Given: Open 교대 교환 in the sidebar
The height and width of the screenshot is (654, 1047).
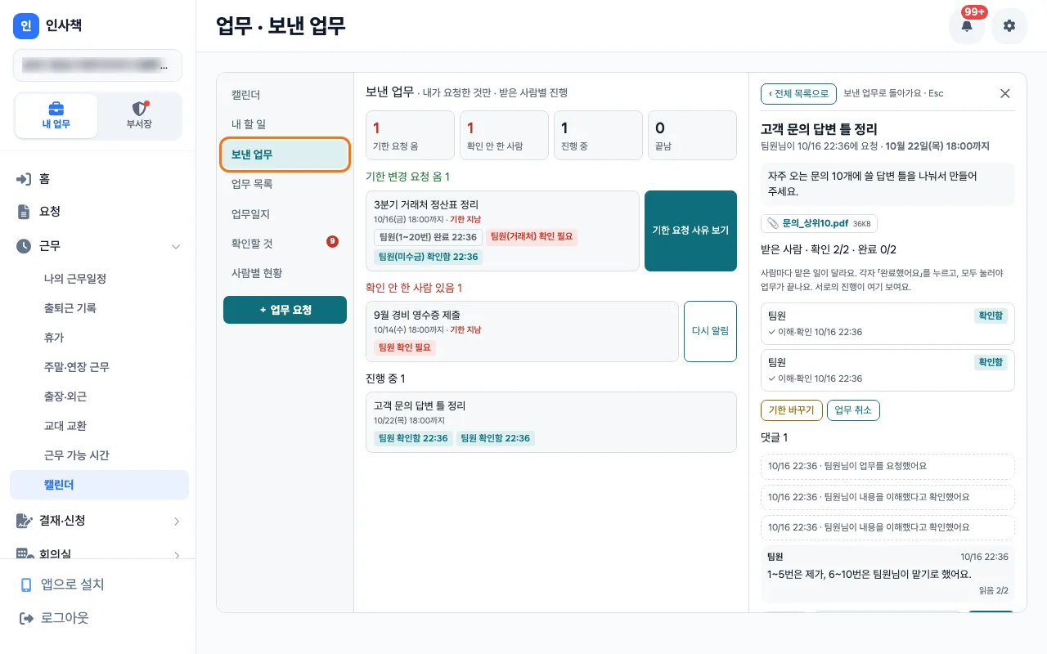Looking at the screenshot, I should click(x=99, y=426).
